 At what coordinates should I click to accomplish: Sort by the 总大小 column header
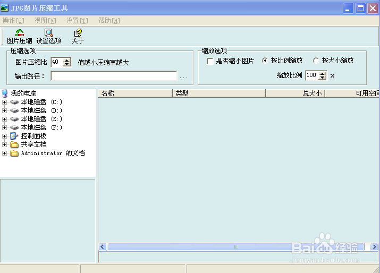point(295,93)
